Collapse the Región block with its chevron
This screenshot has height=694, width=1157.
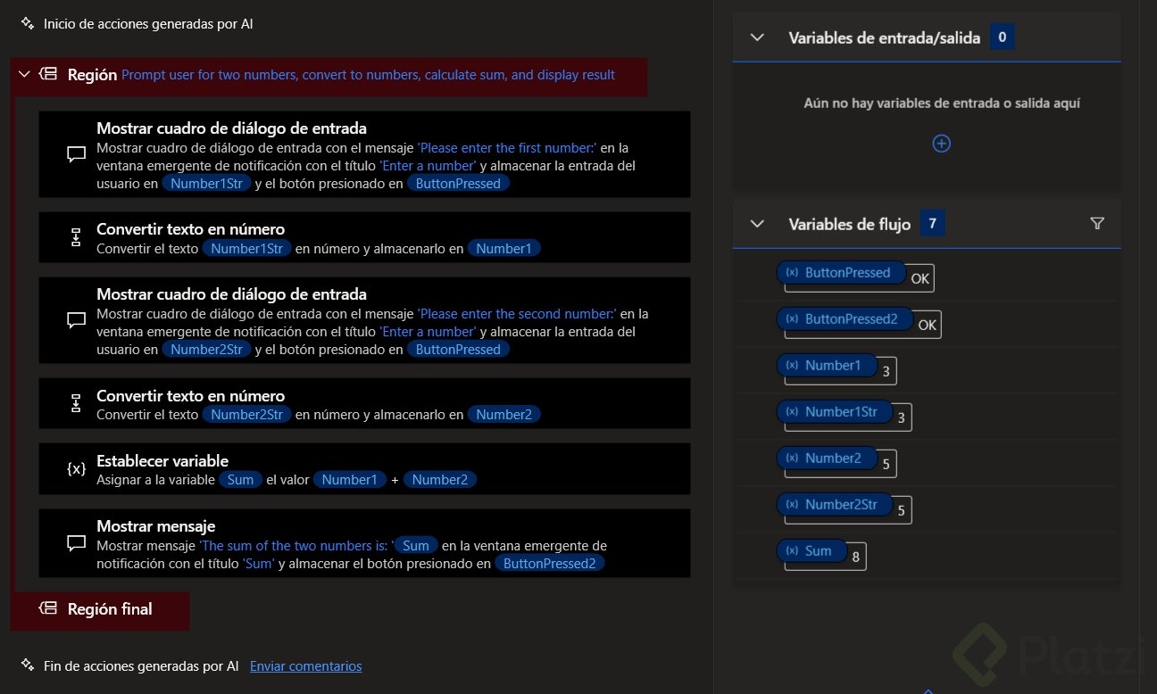click(x=24, y=75)
